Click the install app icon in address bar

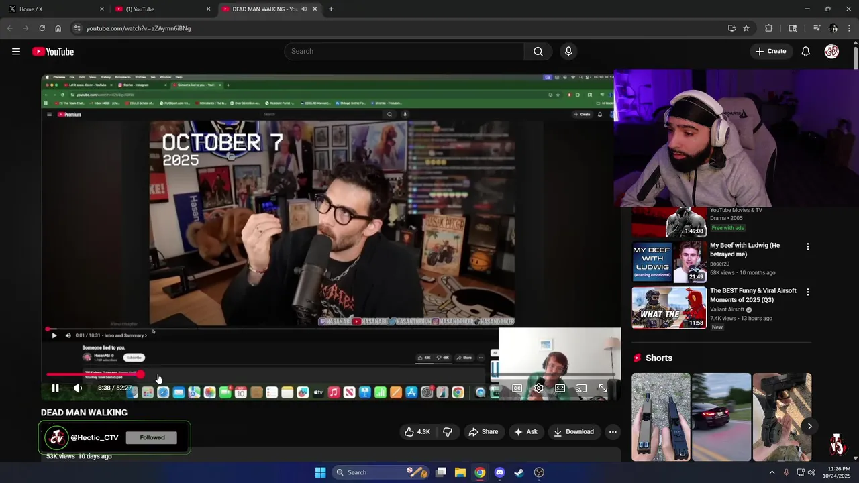[x=731, y=28]
